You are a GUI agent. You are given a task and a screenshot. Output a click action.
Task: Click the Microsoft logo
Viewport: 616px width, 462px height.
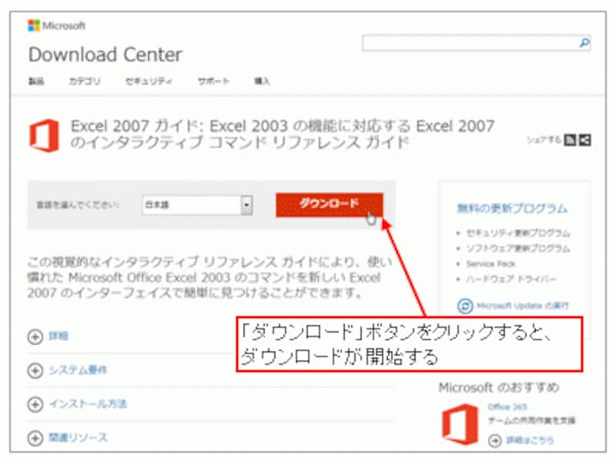click(56, 26)
